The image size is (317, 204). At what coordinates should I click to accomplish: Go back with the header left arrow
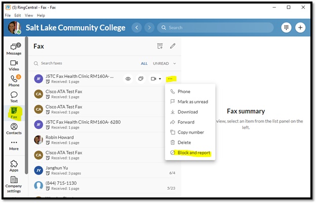pos(137,27)
